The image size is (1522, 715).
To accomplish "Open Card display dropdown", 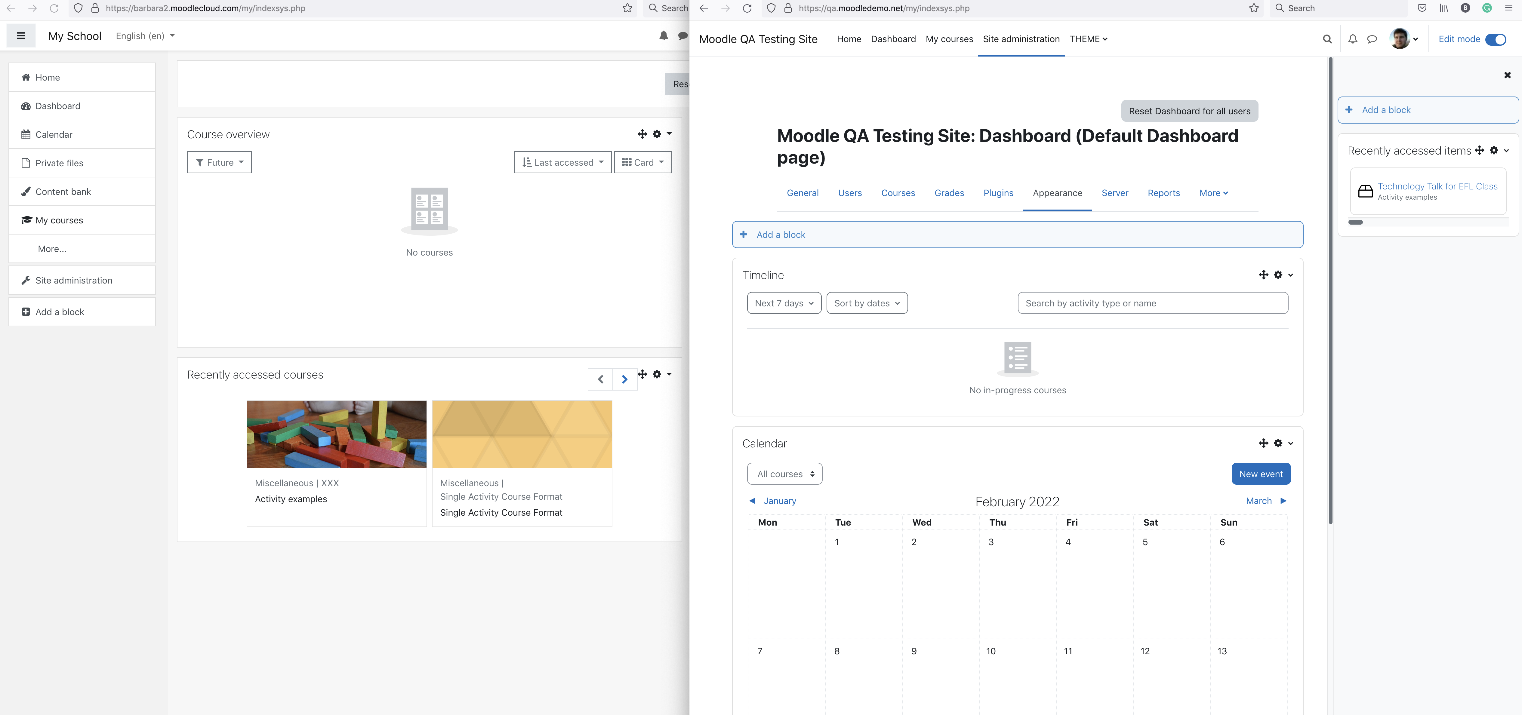I will [x=643, y=162].
